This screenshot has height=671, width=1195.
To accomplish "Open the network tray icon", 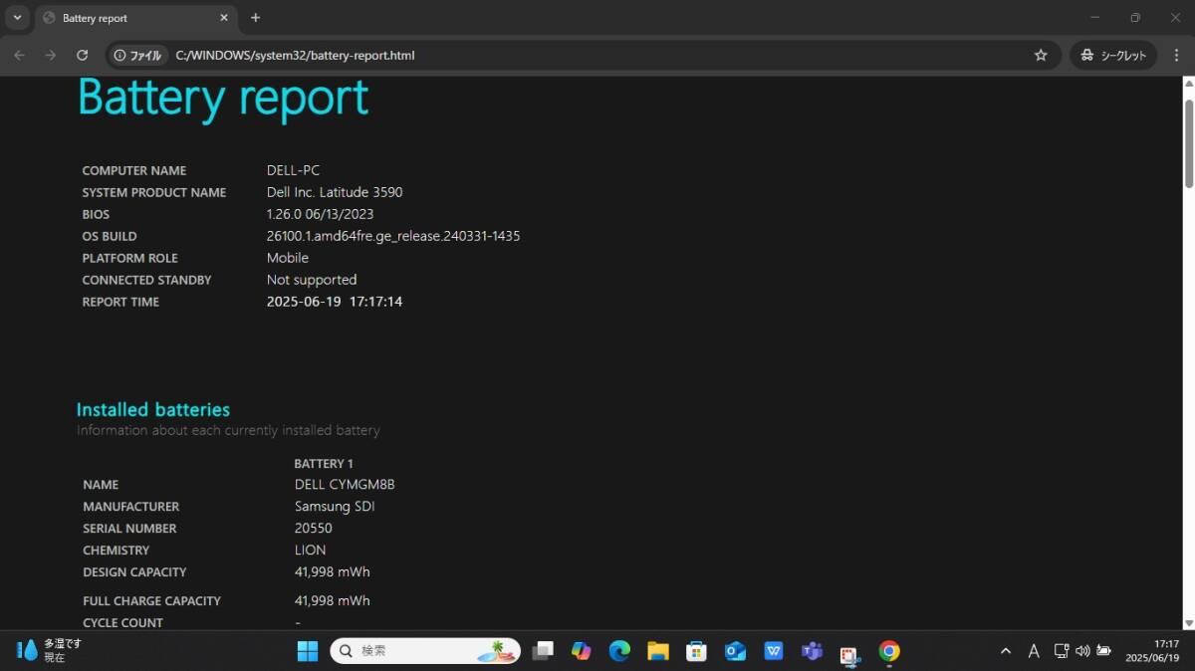I will coord(1062,651).
